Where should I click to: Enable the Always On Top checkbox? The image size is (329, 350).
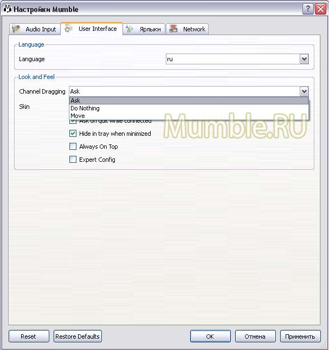[73, 147]
